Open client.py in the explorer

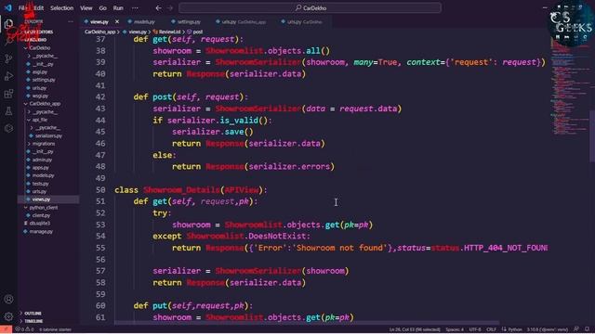pos(39,215)
